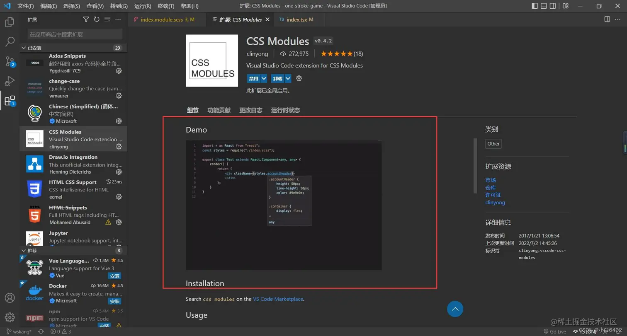The image size is (627, 336).
Task: Open the 查看(V) menu
Action: [x=95, y=6]
